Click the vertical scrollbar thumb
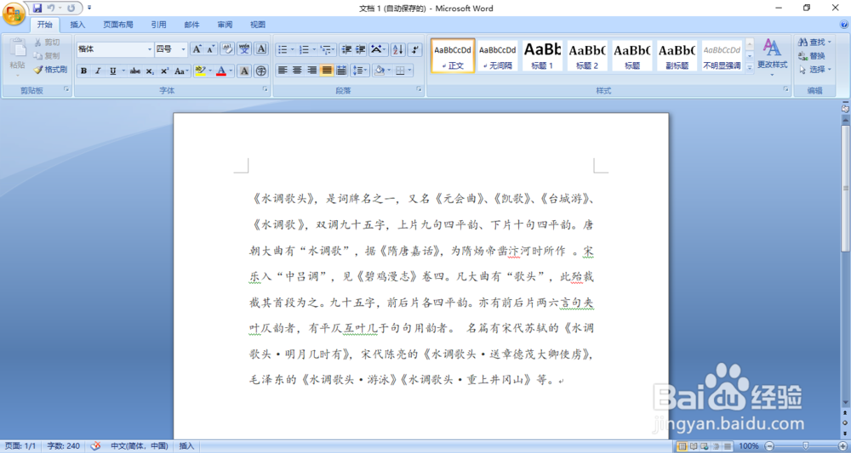The image size is (851, 453). point(845,188)
